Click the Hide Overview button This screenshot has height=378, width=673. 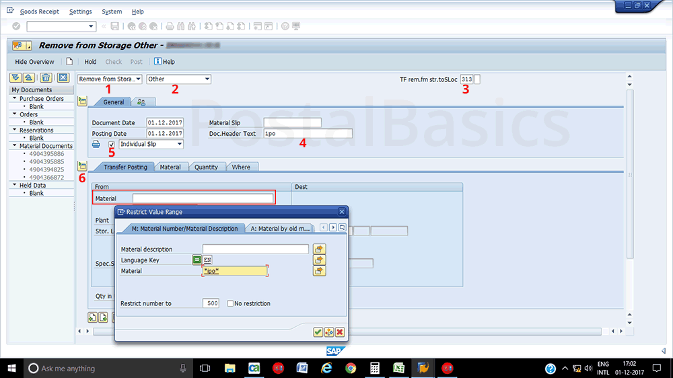pyautogui.click(x=34, y=62)
